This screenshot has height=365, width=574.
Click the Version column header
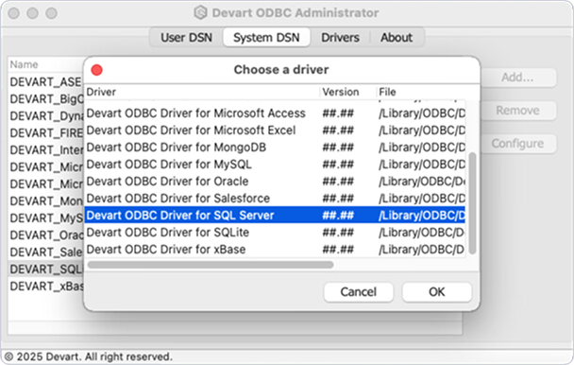click(x=348, y=92)
